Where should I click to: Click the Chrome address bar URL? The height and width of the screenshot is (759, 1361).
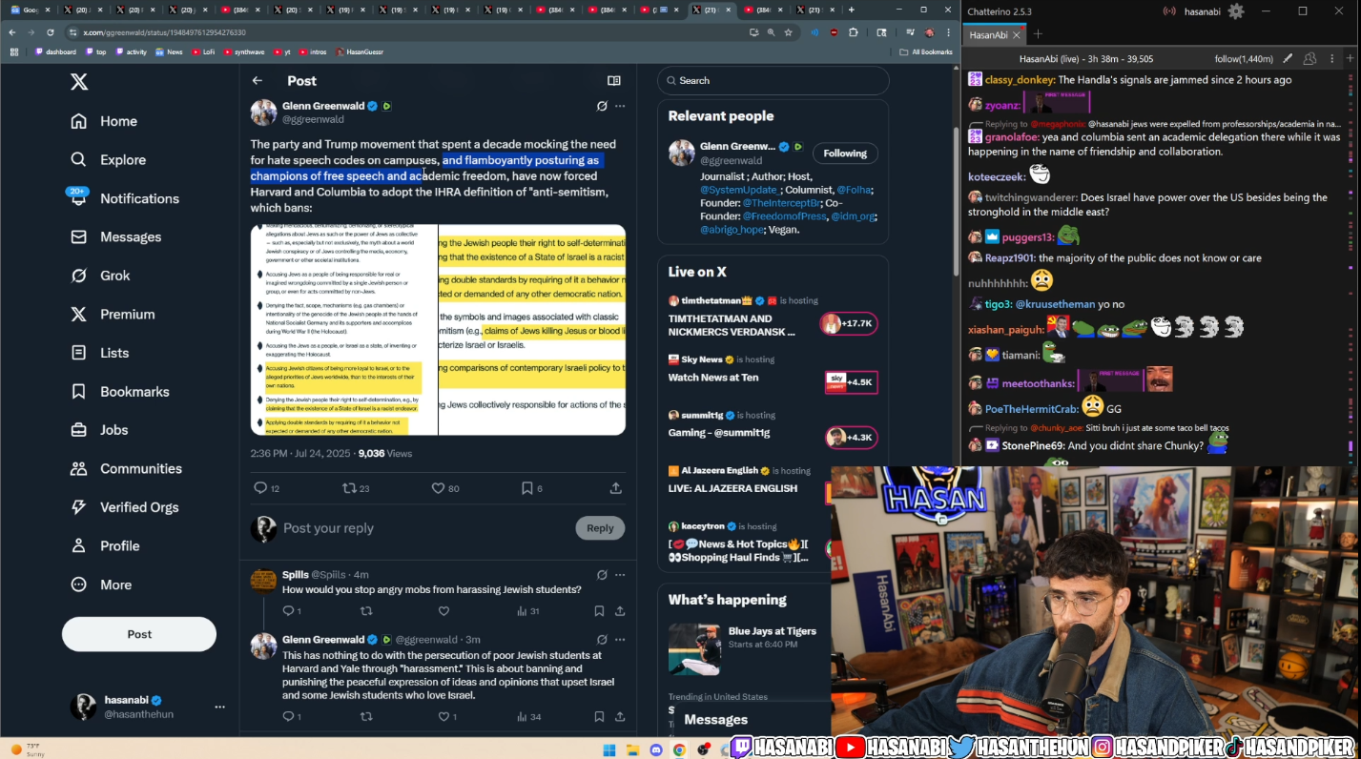(164, 32)
